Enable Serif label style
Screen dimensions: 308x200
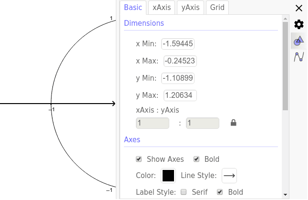coord(184,192)
